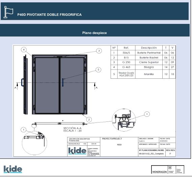Viewport: 192px width, 177px height.
Task: Click the flag icon in the header
Action: (x=8, y=12)
